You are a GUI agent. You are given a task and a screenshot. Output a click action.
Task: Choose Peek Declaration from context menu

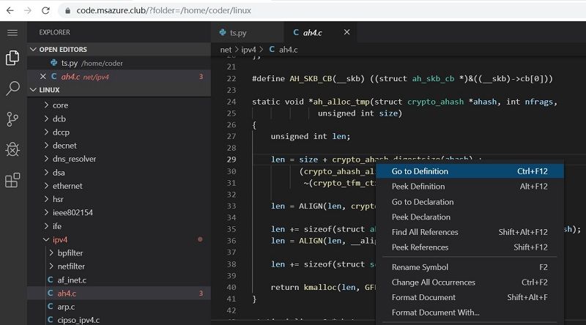470,217
